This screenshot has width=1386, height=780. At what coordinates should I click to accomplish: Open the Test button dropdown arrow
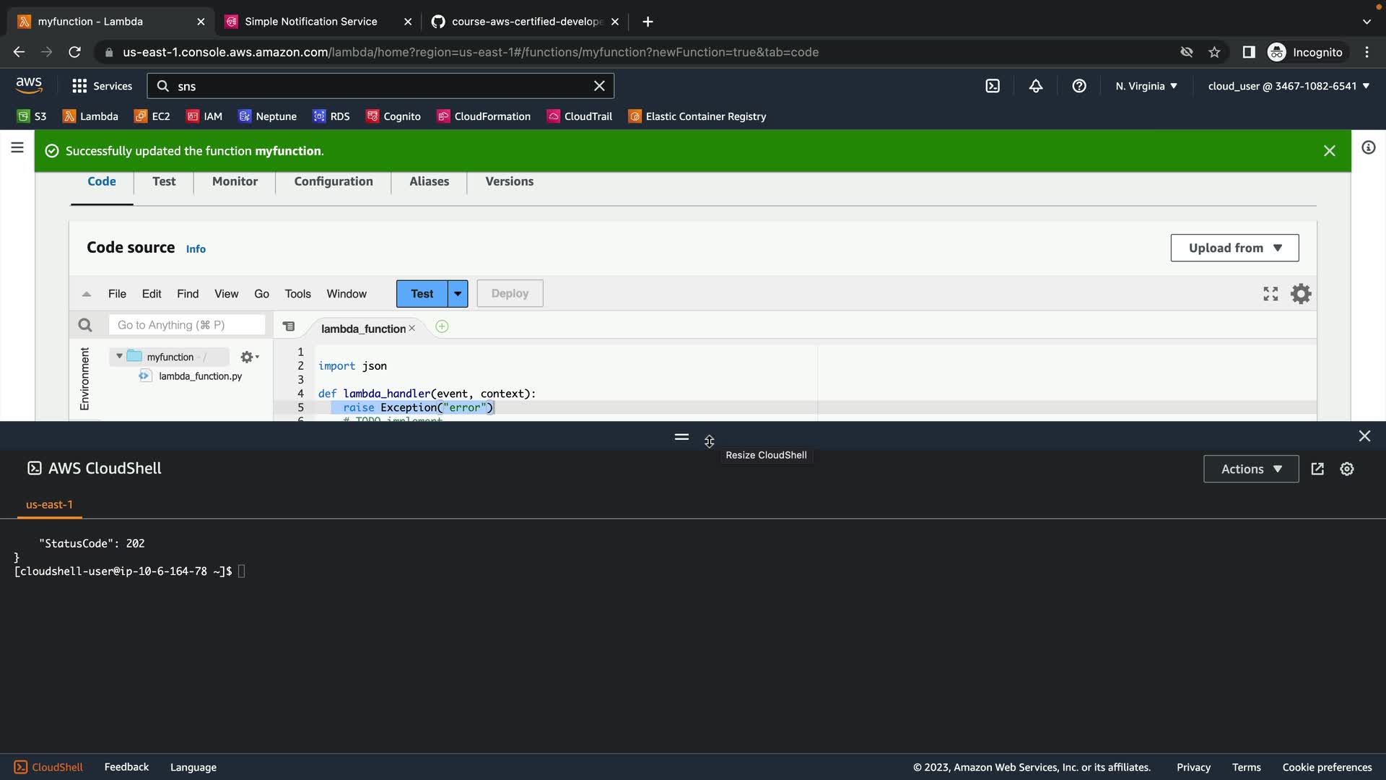(x=458, y=294)
